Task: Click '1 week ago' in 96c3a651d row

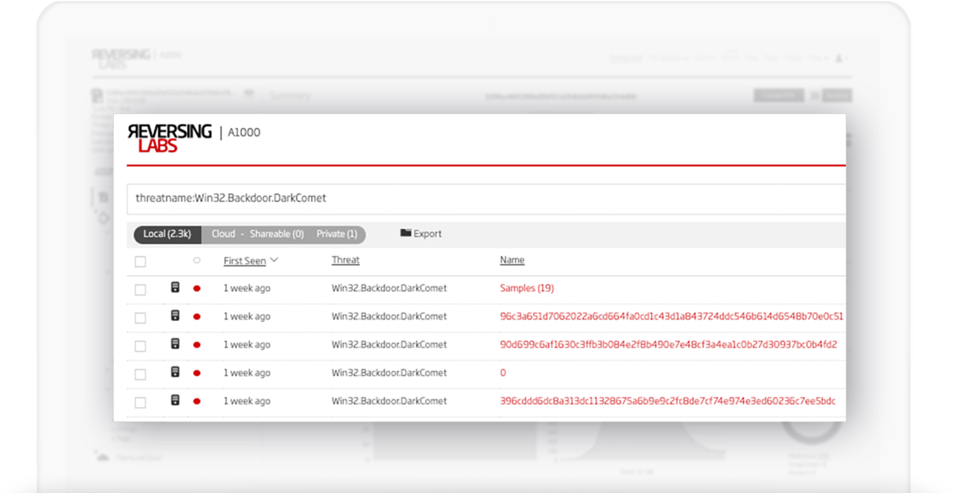Action: [x=247, y=316]
